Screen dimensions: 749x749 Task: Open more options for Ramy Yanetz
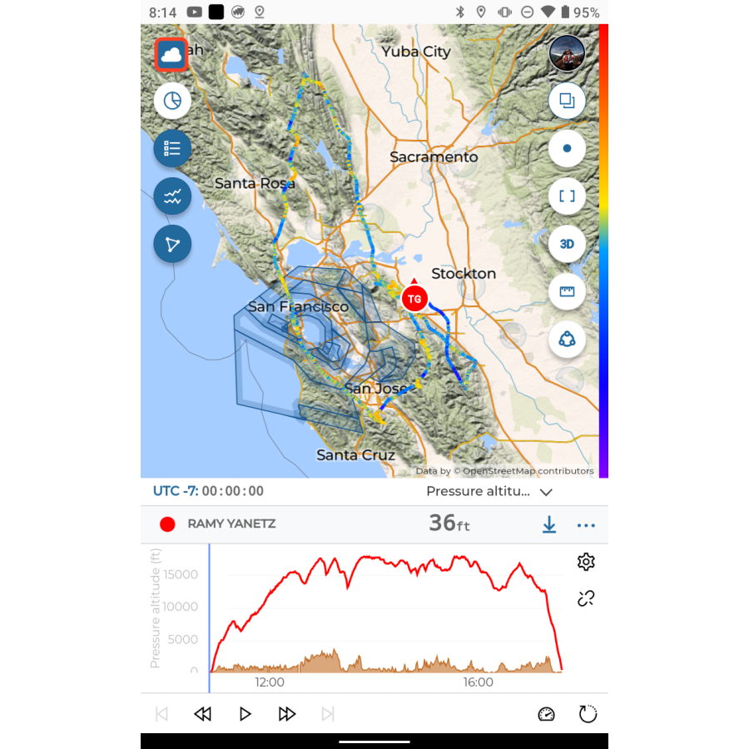pyautogui.click(x=586, y=525)
